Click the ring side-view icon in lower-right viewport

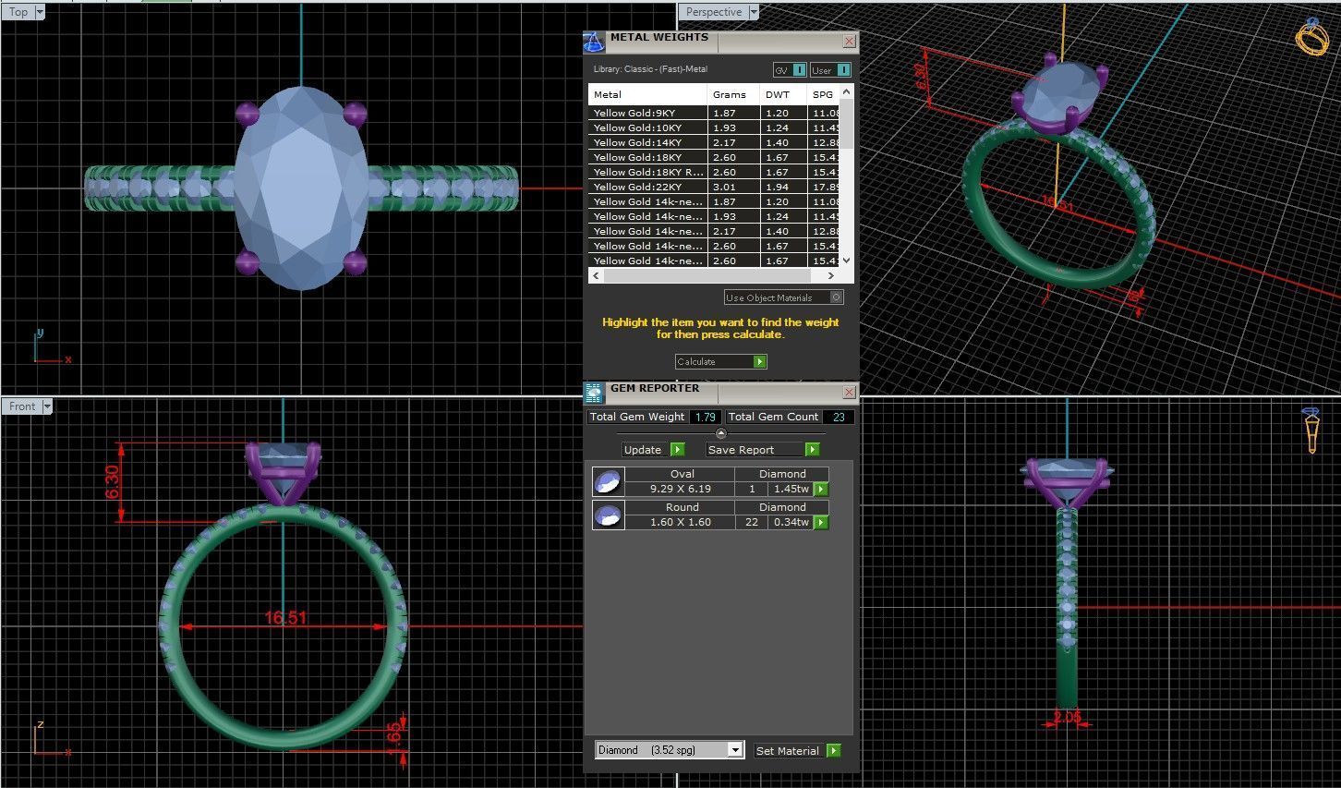coord(1311,430)
